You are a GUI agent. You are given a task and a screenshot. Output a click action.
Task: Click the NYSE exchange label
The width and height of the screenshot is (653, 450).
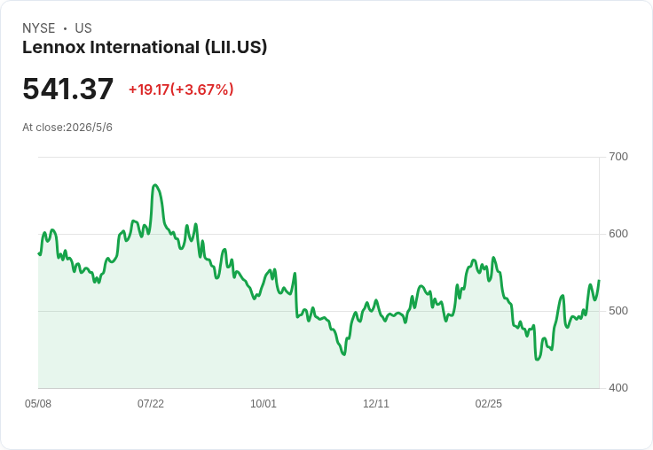[x=39, y=28]
